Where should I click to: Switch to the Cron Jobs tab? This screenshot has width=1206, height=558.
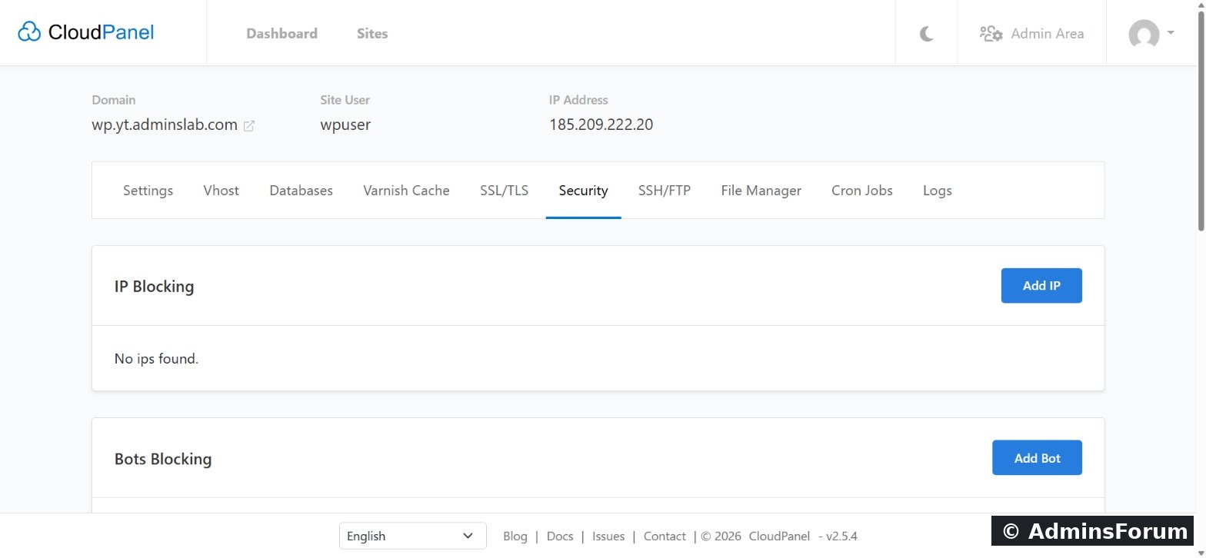[x=862, y=191]
